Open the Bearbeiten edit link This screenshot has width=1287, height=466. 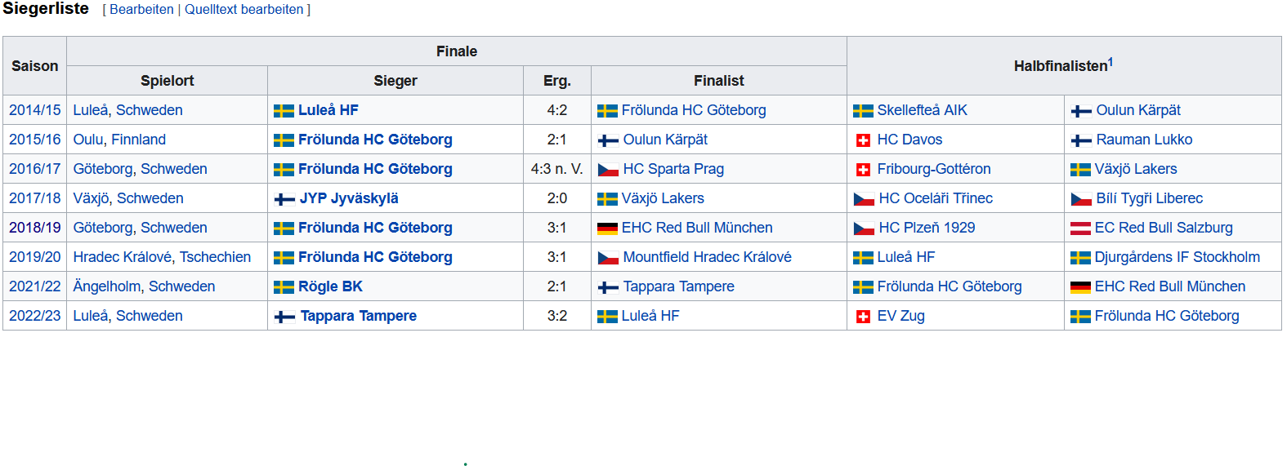141,10
